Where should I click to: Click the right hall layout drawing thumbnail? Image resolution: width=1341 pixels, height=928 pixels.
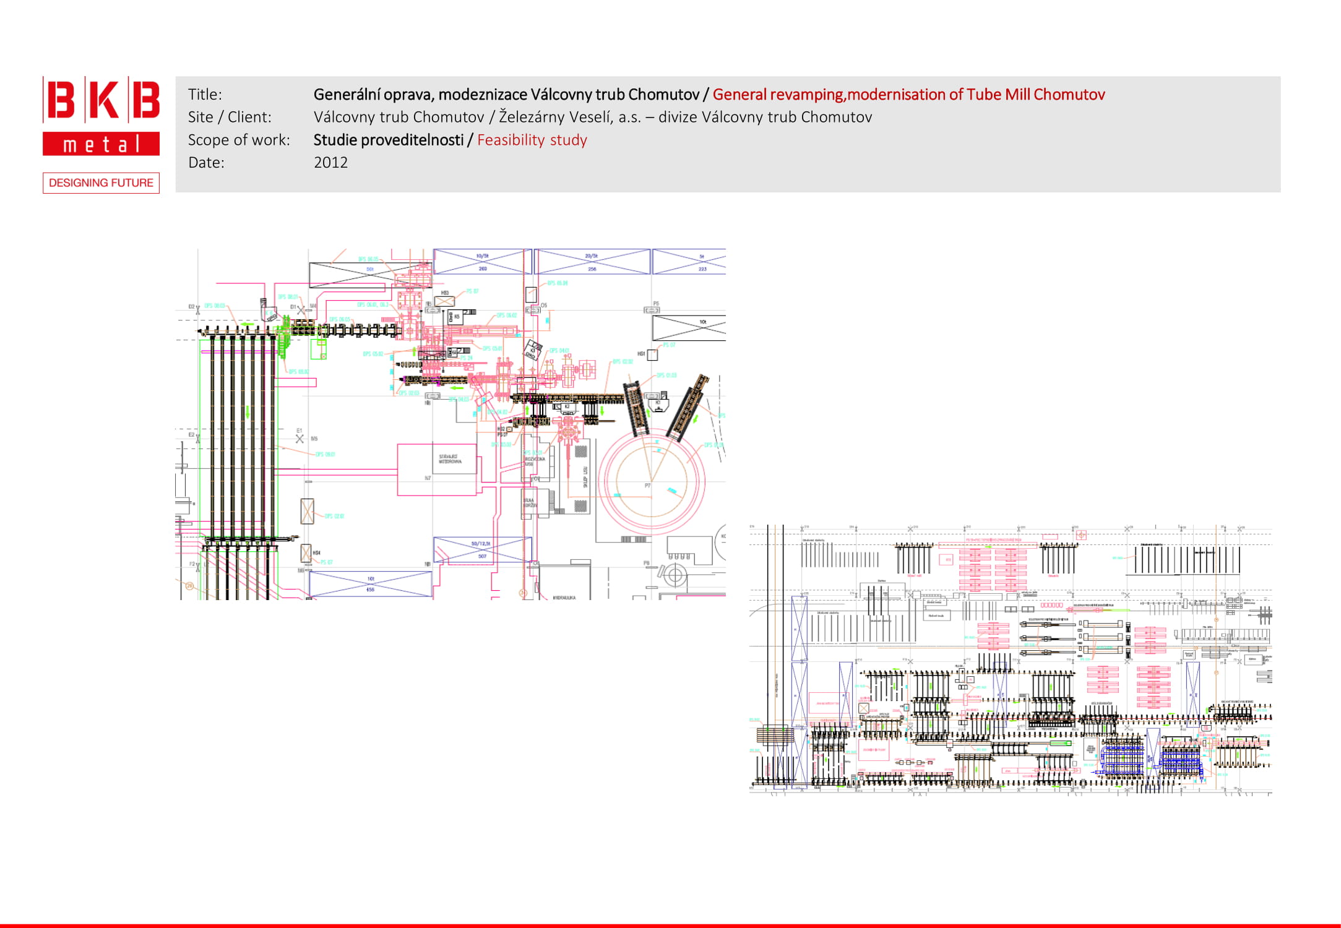point(1010,659)
